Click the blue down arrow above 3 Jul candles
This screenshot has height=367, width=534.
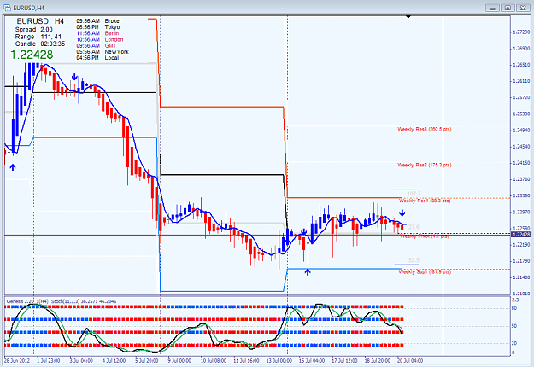(74, 77)
